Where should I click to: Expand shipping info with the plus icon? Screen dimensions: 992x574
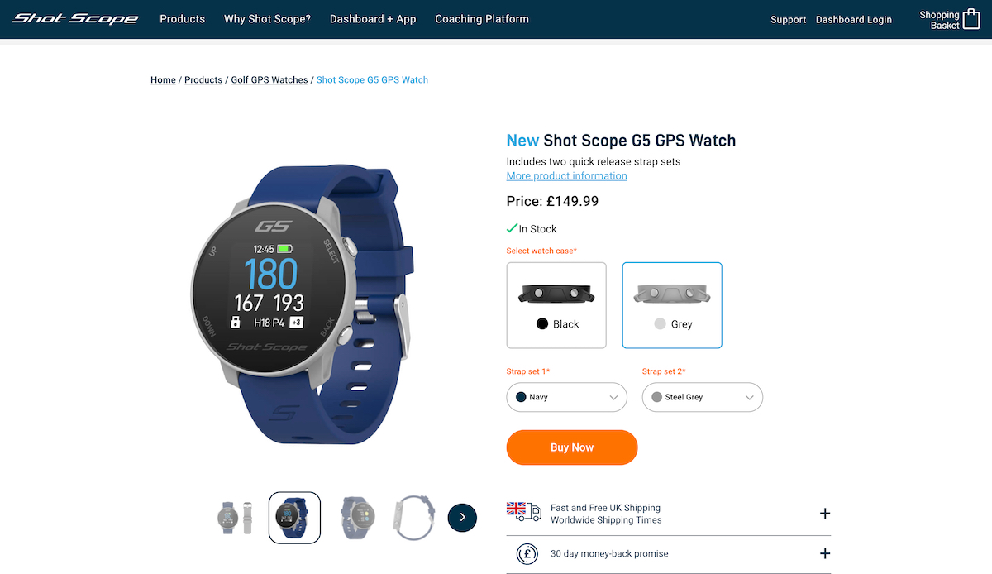coord(824,514)
